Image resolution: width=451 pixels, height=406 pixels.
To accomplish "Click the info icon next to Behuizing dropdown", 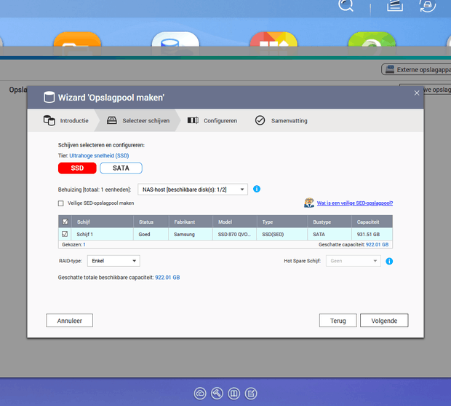I will pos(257,189).
